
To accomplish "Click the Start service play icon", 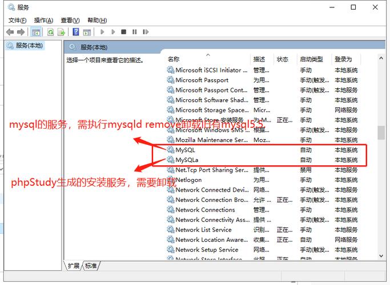I will [102, 32].
